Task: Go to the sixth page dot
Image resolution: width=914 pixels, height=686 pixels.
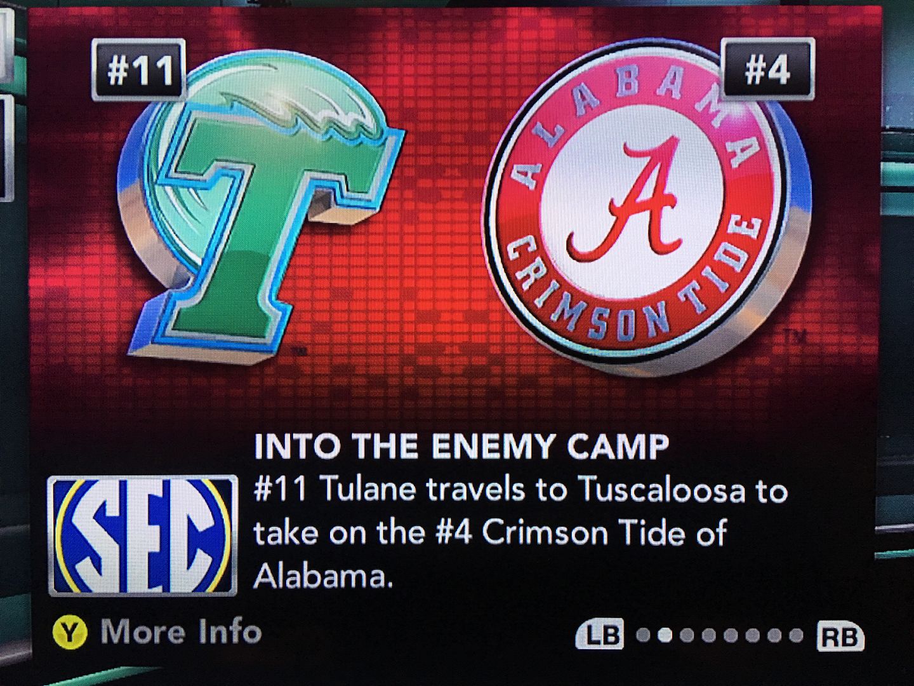Action: pos(752,635)
